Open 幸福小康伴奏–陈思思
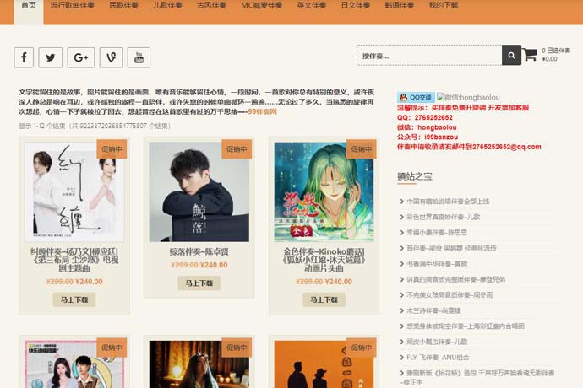Image resolution: width=583 pixels, height=388 pixels. [437, 233]
